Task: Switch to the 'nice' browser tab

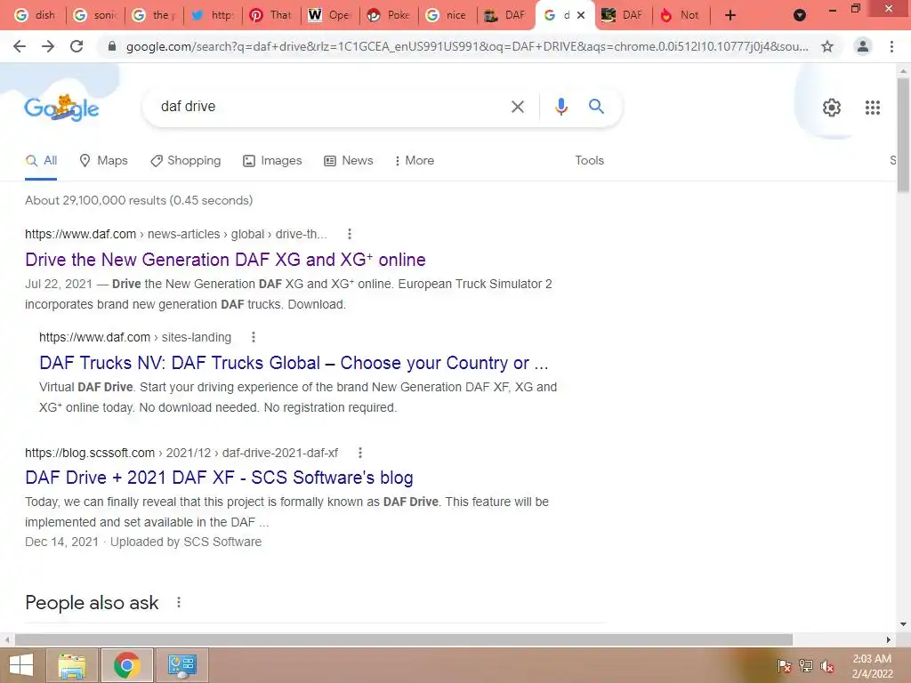Action: point(447,15)
